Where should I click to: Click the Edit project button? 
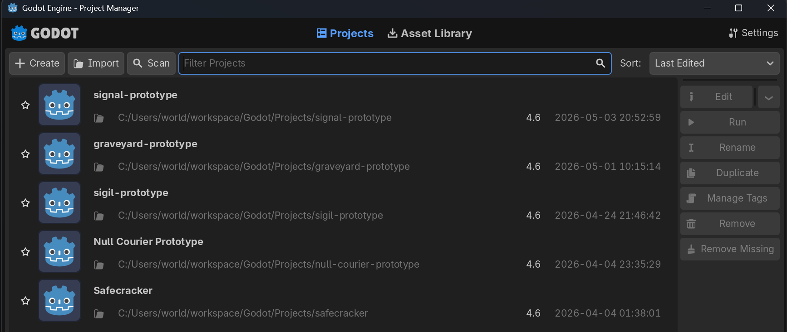click(x=717, y=97)
